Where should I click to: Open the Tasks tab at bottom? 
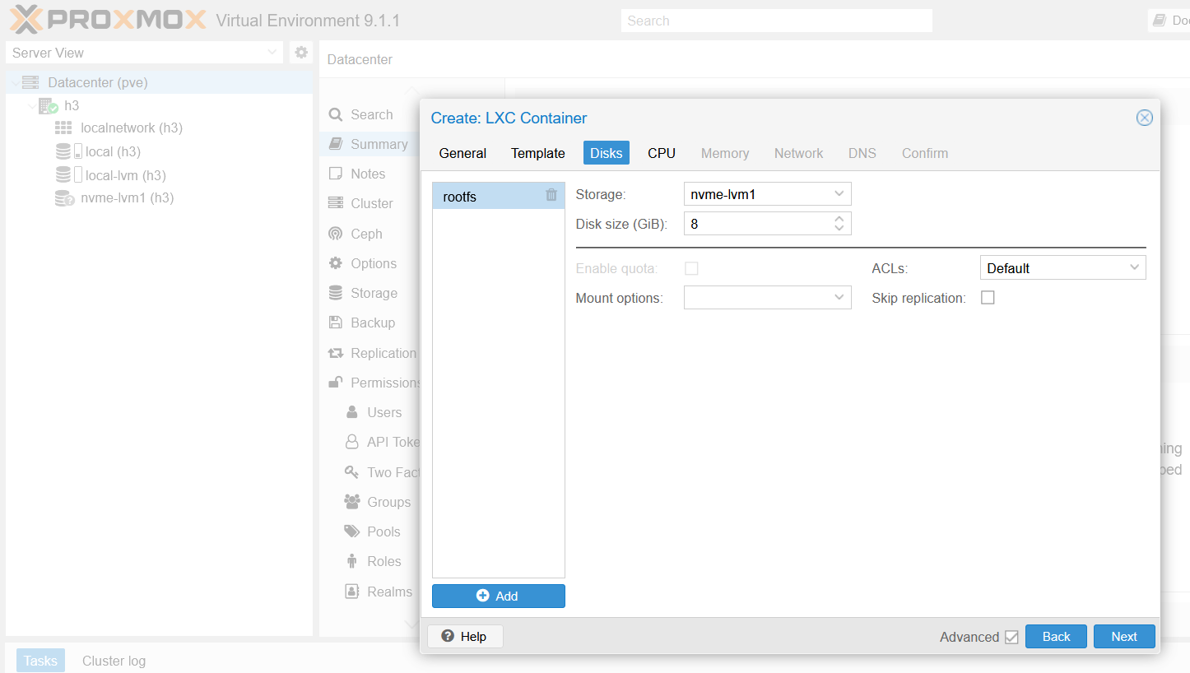coord(40,661)
